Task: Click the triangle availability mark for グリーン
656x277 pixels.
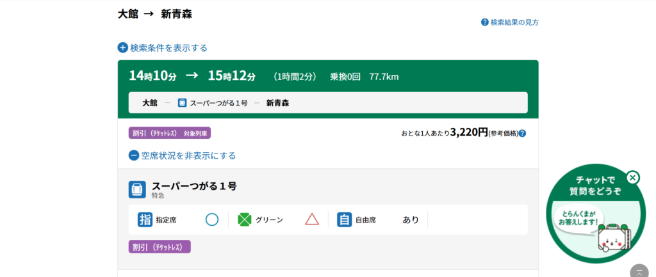Action: (x=312, y=219)
